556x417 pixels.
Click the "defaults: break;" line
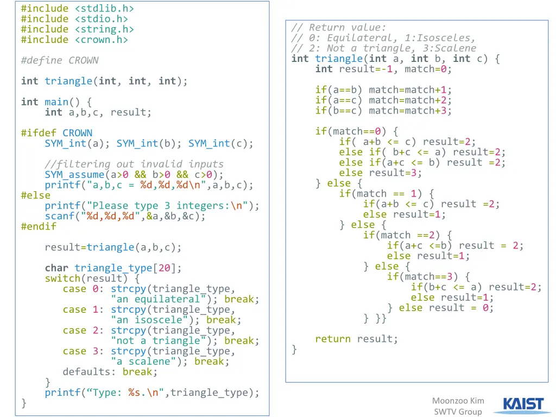(110, 372)
